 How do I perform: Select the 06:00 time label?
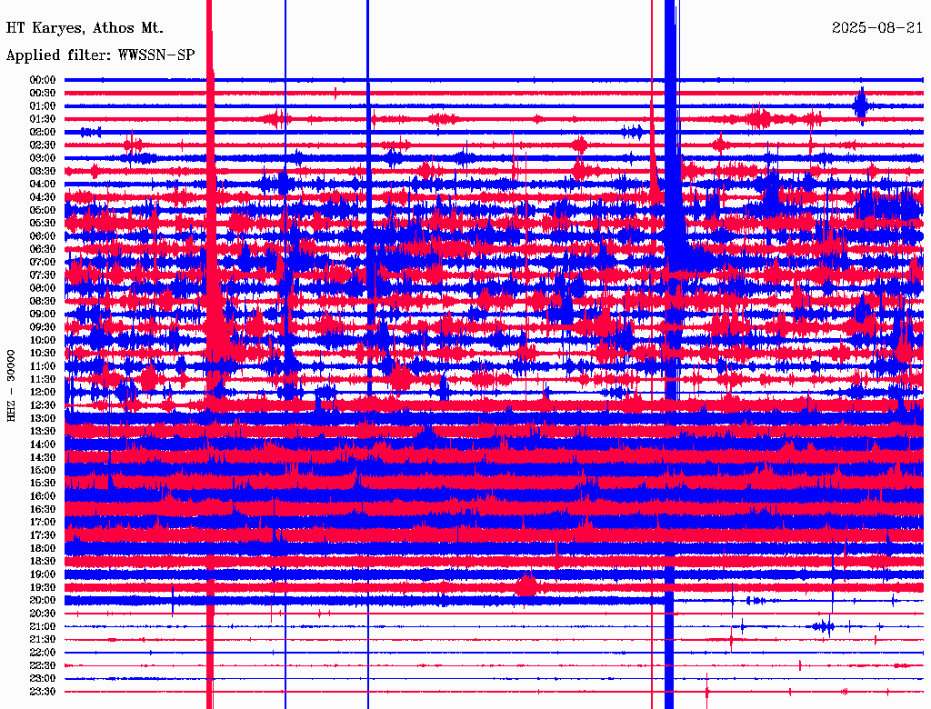pyautogui.click(x=43, y=236)
